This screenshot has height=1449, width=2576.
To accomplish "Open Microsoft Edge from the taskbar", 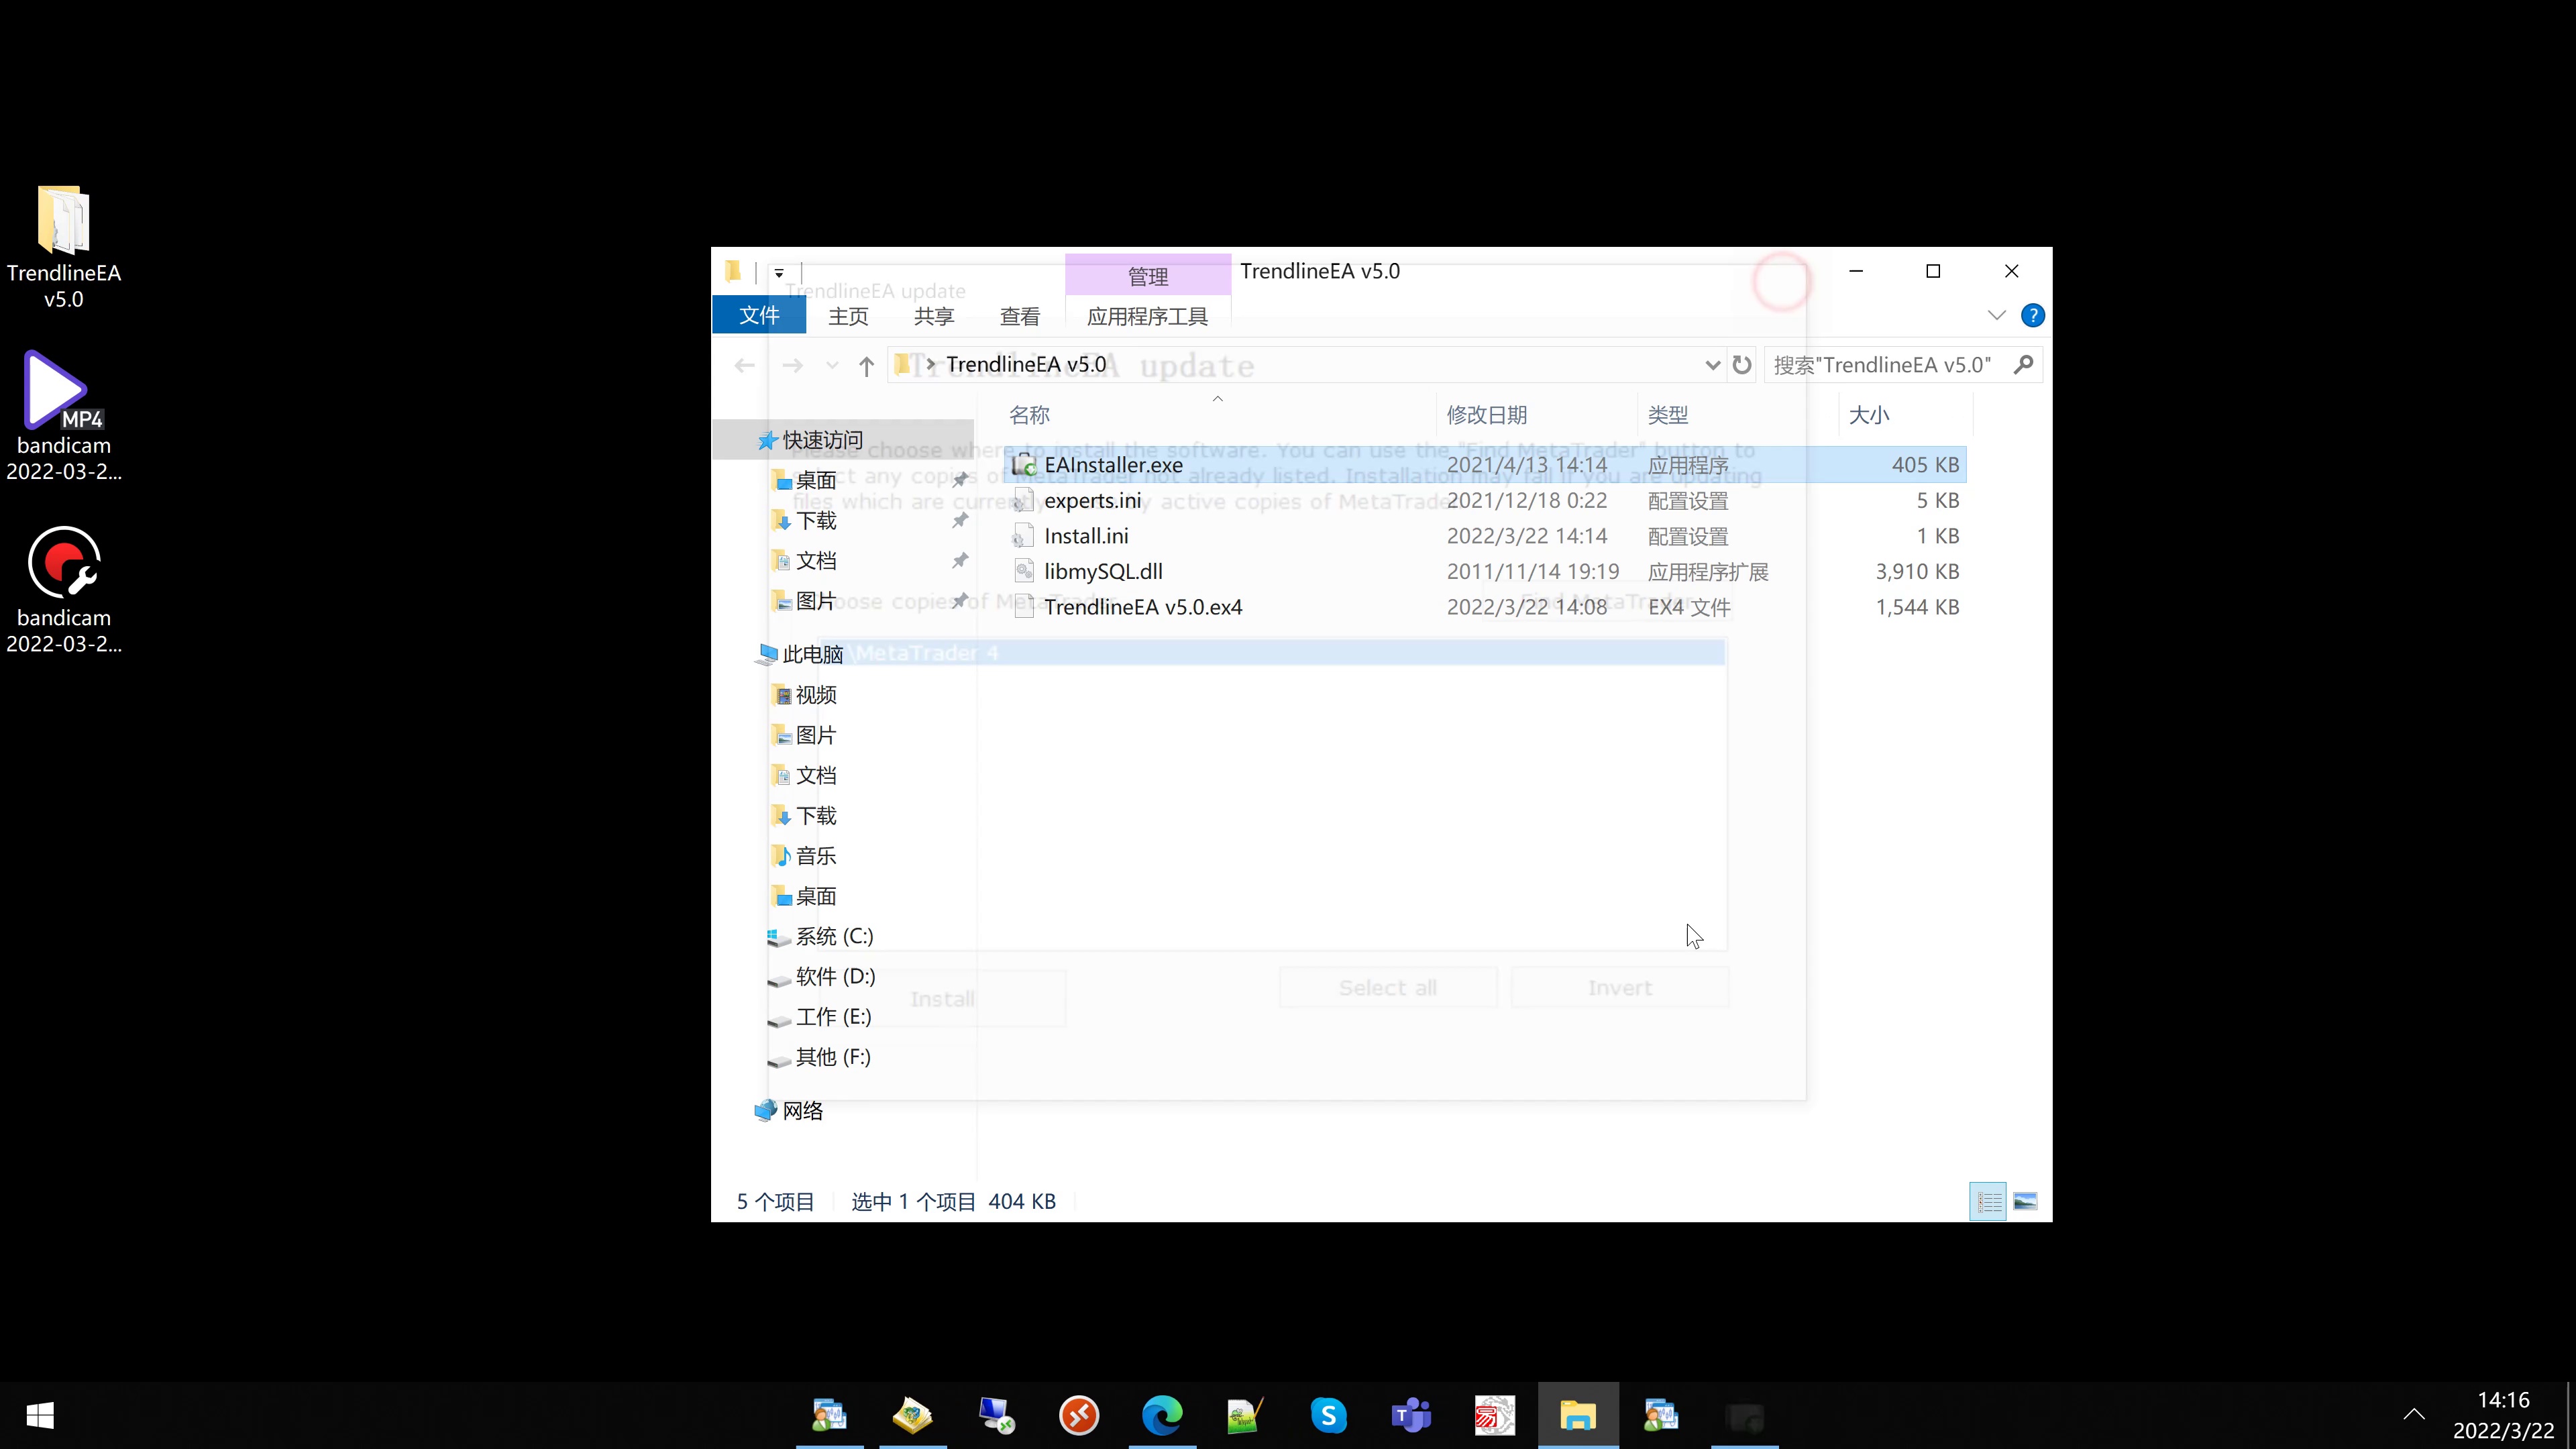I will tap(1162, 1415).
